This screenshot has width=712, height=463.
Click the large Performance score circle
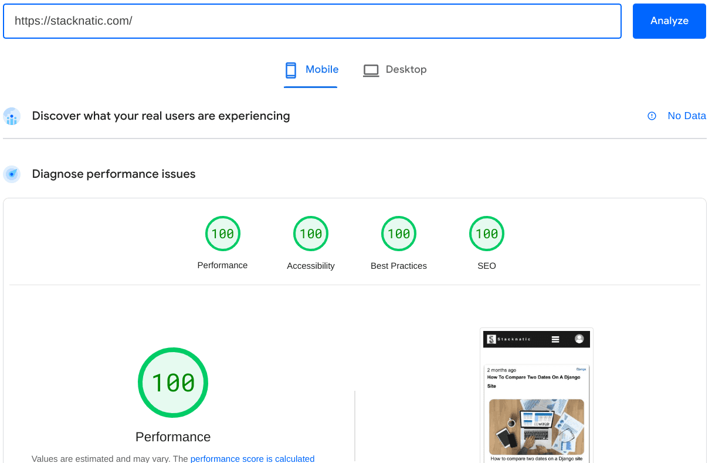click(172, 383)
